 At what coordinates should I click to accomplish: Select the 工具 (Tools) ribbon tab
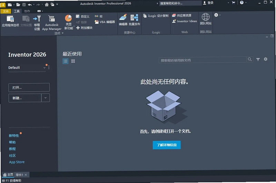(x=17, y=11)
